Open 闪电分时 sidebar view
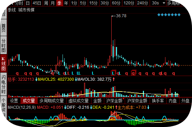Image resolution: width=192 pixels, height=127 pixels. [3, 84]
